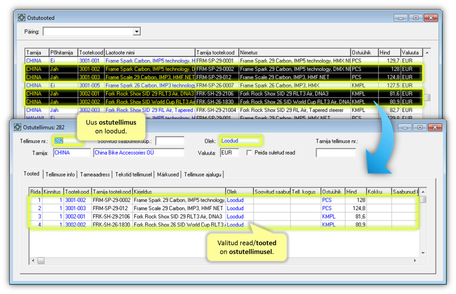Click the Ostutooted list scrollbar up arrow
The image size is (456, 294).
coord(427,53)
